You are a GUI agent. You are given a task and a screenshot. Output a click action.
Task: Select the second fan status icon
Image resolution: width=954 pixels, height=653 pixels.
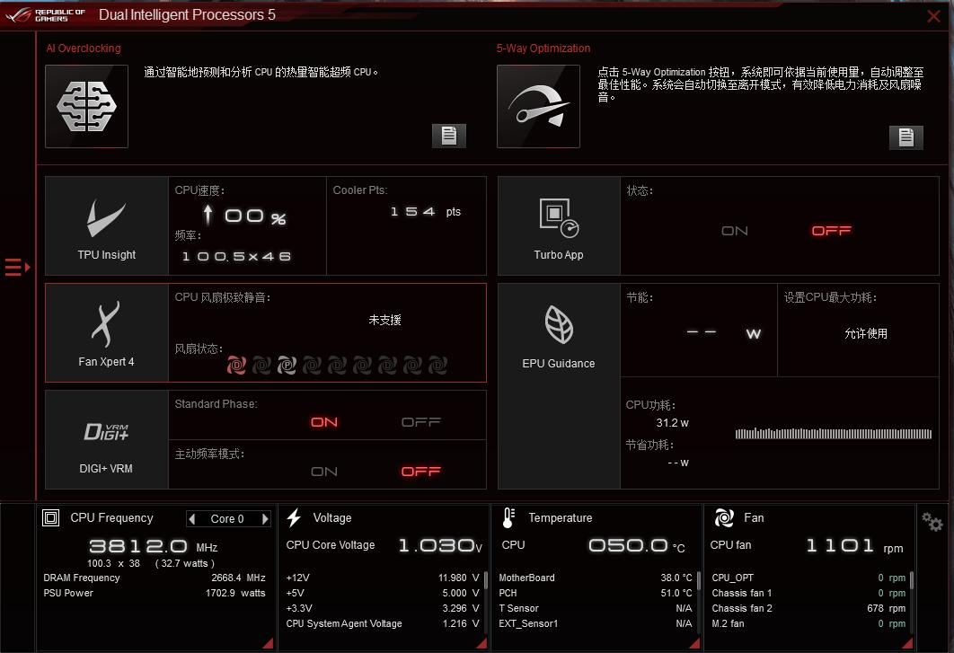(261, 366)
